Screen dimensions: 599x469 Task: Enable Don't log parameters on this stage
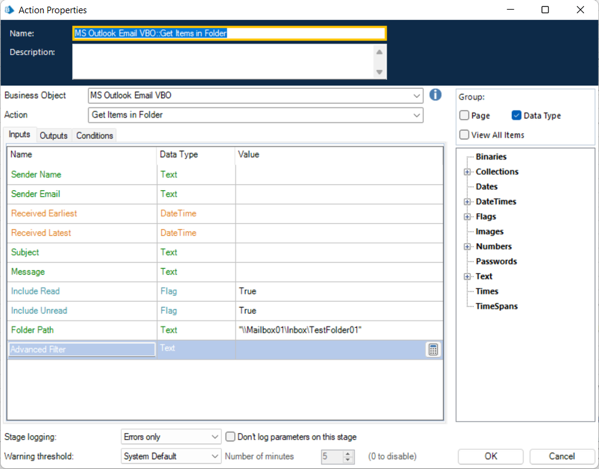pos(230,437)
